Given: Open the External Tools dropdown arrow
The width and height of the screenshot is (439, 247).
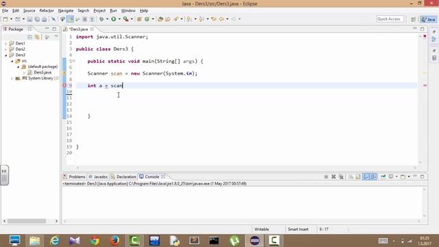Looking at the screenshot, I should (x=132, y=19).
